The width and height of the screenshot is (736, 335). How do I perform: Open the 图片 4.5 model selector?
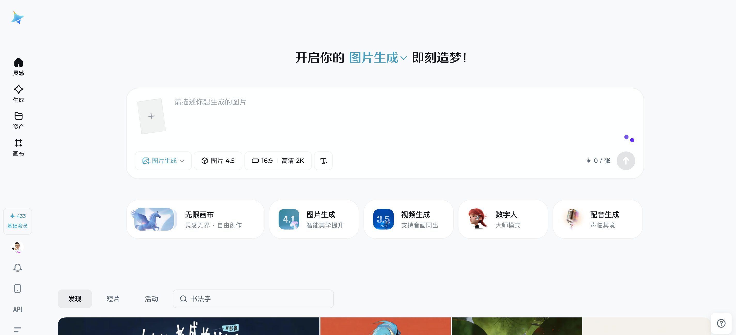[x=218, y=161]
